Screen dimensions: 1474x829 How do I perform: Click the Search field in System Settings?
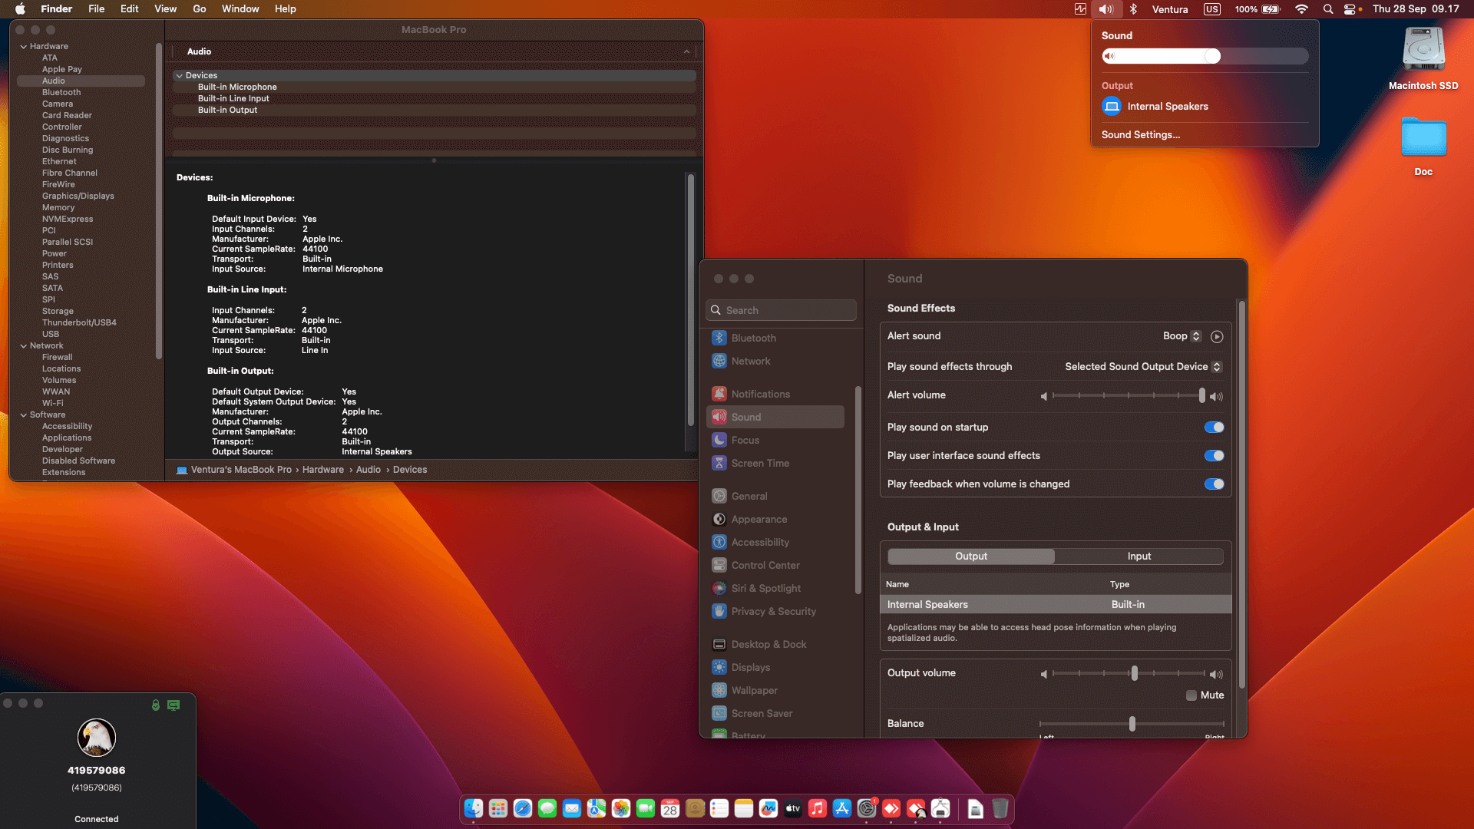781,310
